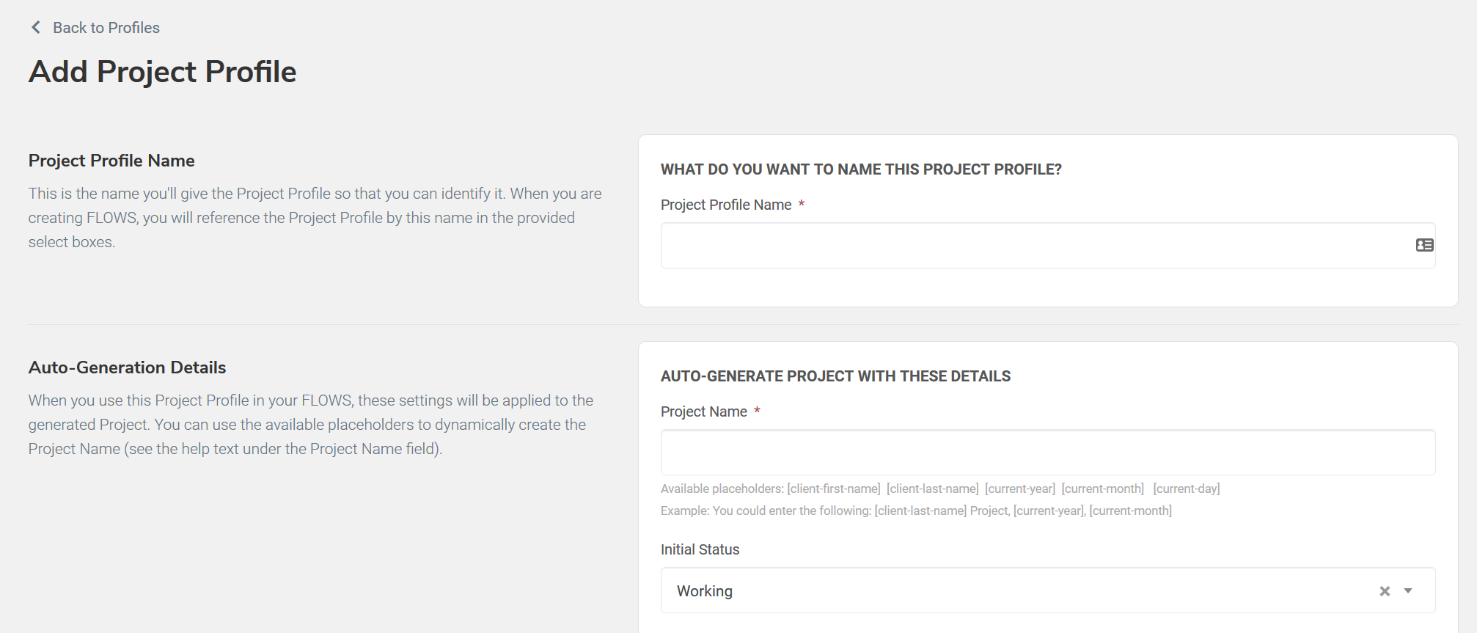
Task: Expand Initial Status with the dropdown arrow
Action: pos(1408,591)
